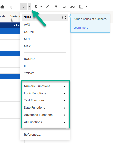Choose Reference... menu entry
113x143 pixels.
[x=45, y=135]
